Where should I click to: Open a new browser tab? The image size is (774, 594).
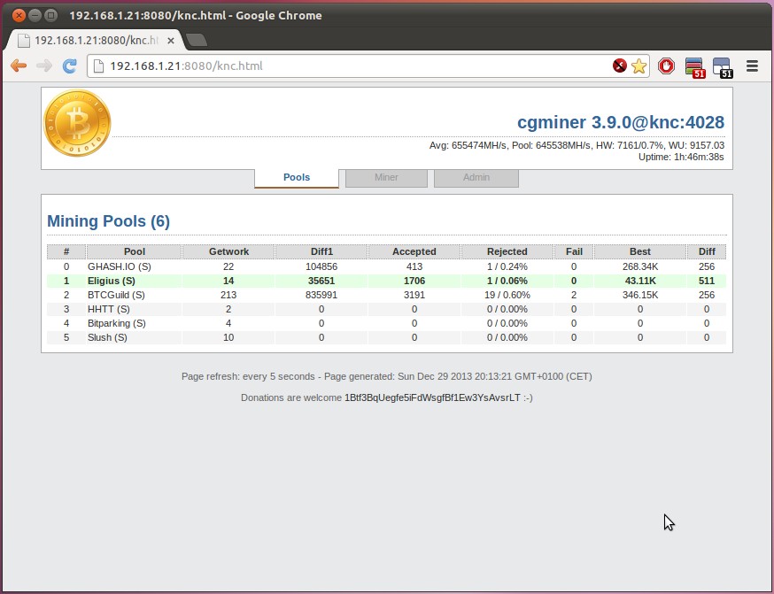tap(197, 41)
